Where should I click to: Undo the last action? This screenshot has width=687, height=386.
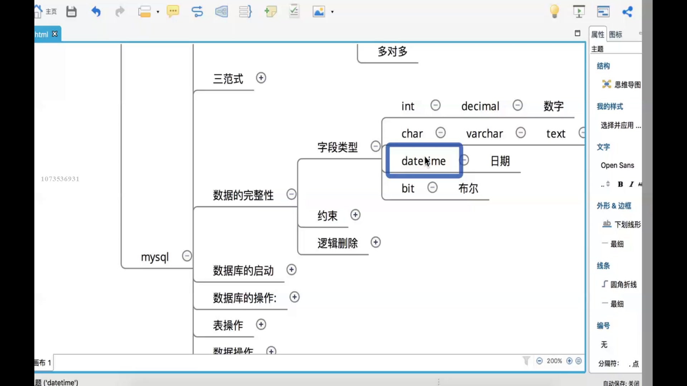(x=96, y=12)
